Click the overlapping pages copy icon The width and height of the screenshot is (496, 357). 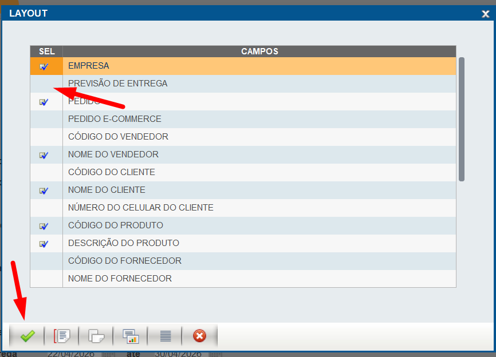point(96,336)
